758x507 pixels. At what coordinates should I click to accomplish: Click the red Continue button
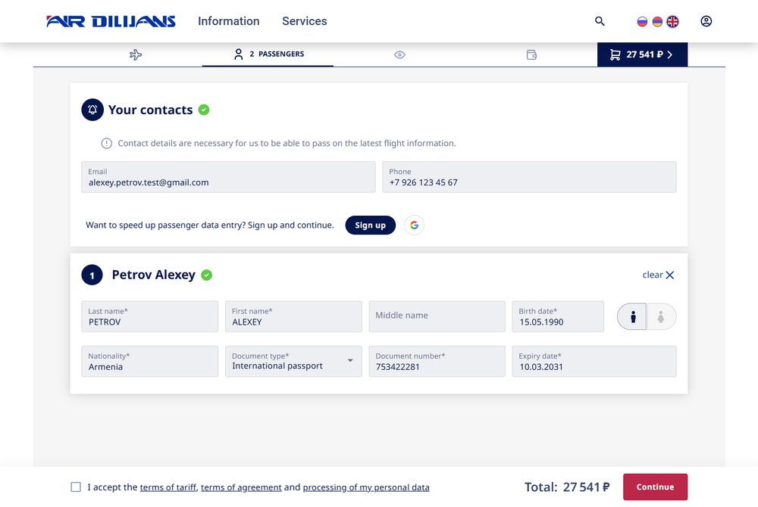tap(655, 487)
